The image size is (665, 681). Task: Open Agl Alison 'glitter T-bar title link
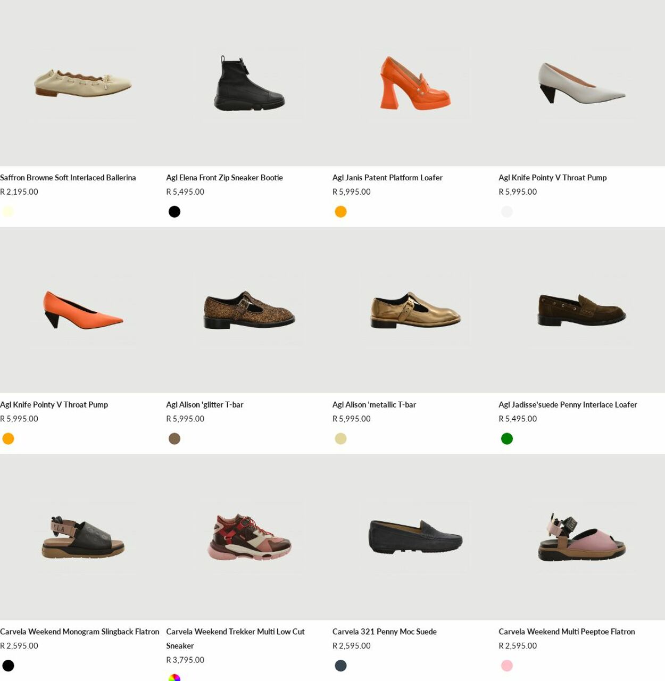click(x=205, y=405)
